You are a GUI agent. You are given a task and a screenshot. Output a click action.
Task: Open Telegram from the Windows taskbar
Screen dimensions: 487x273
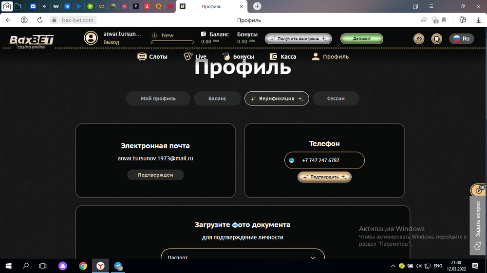point(118,266)
